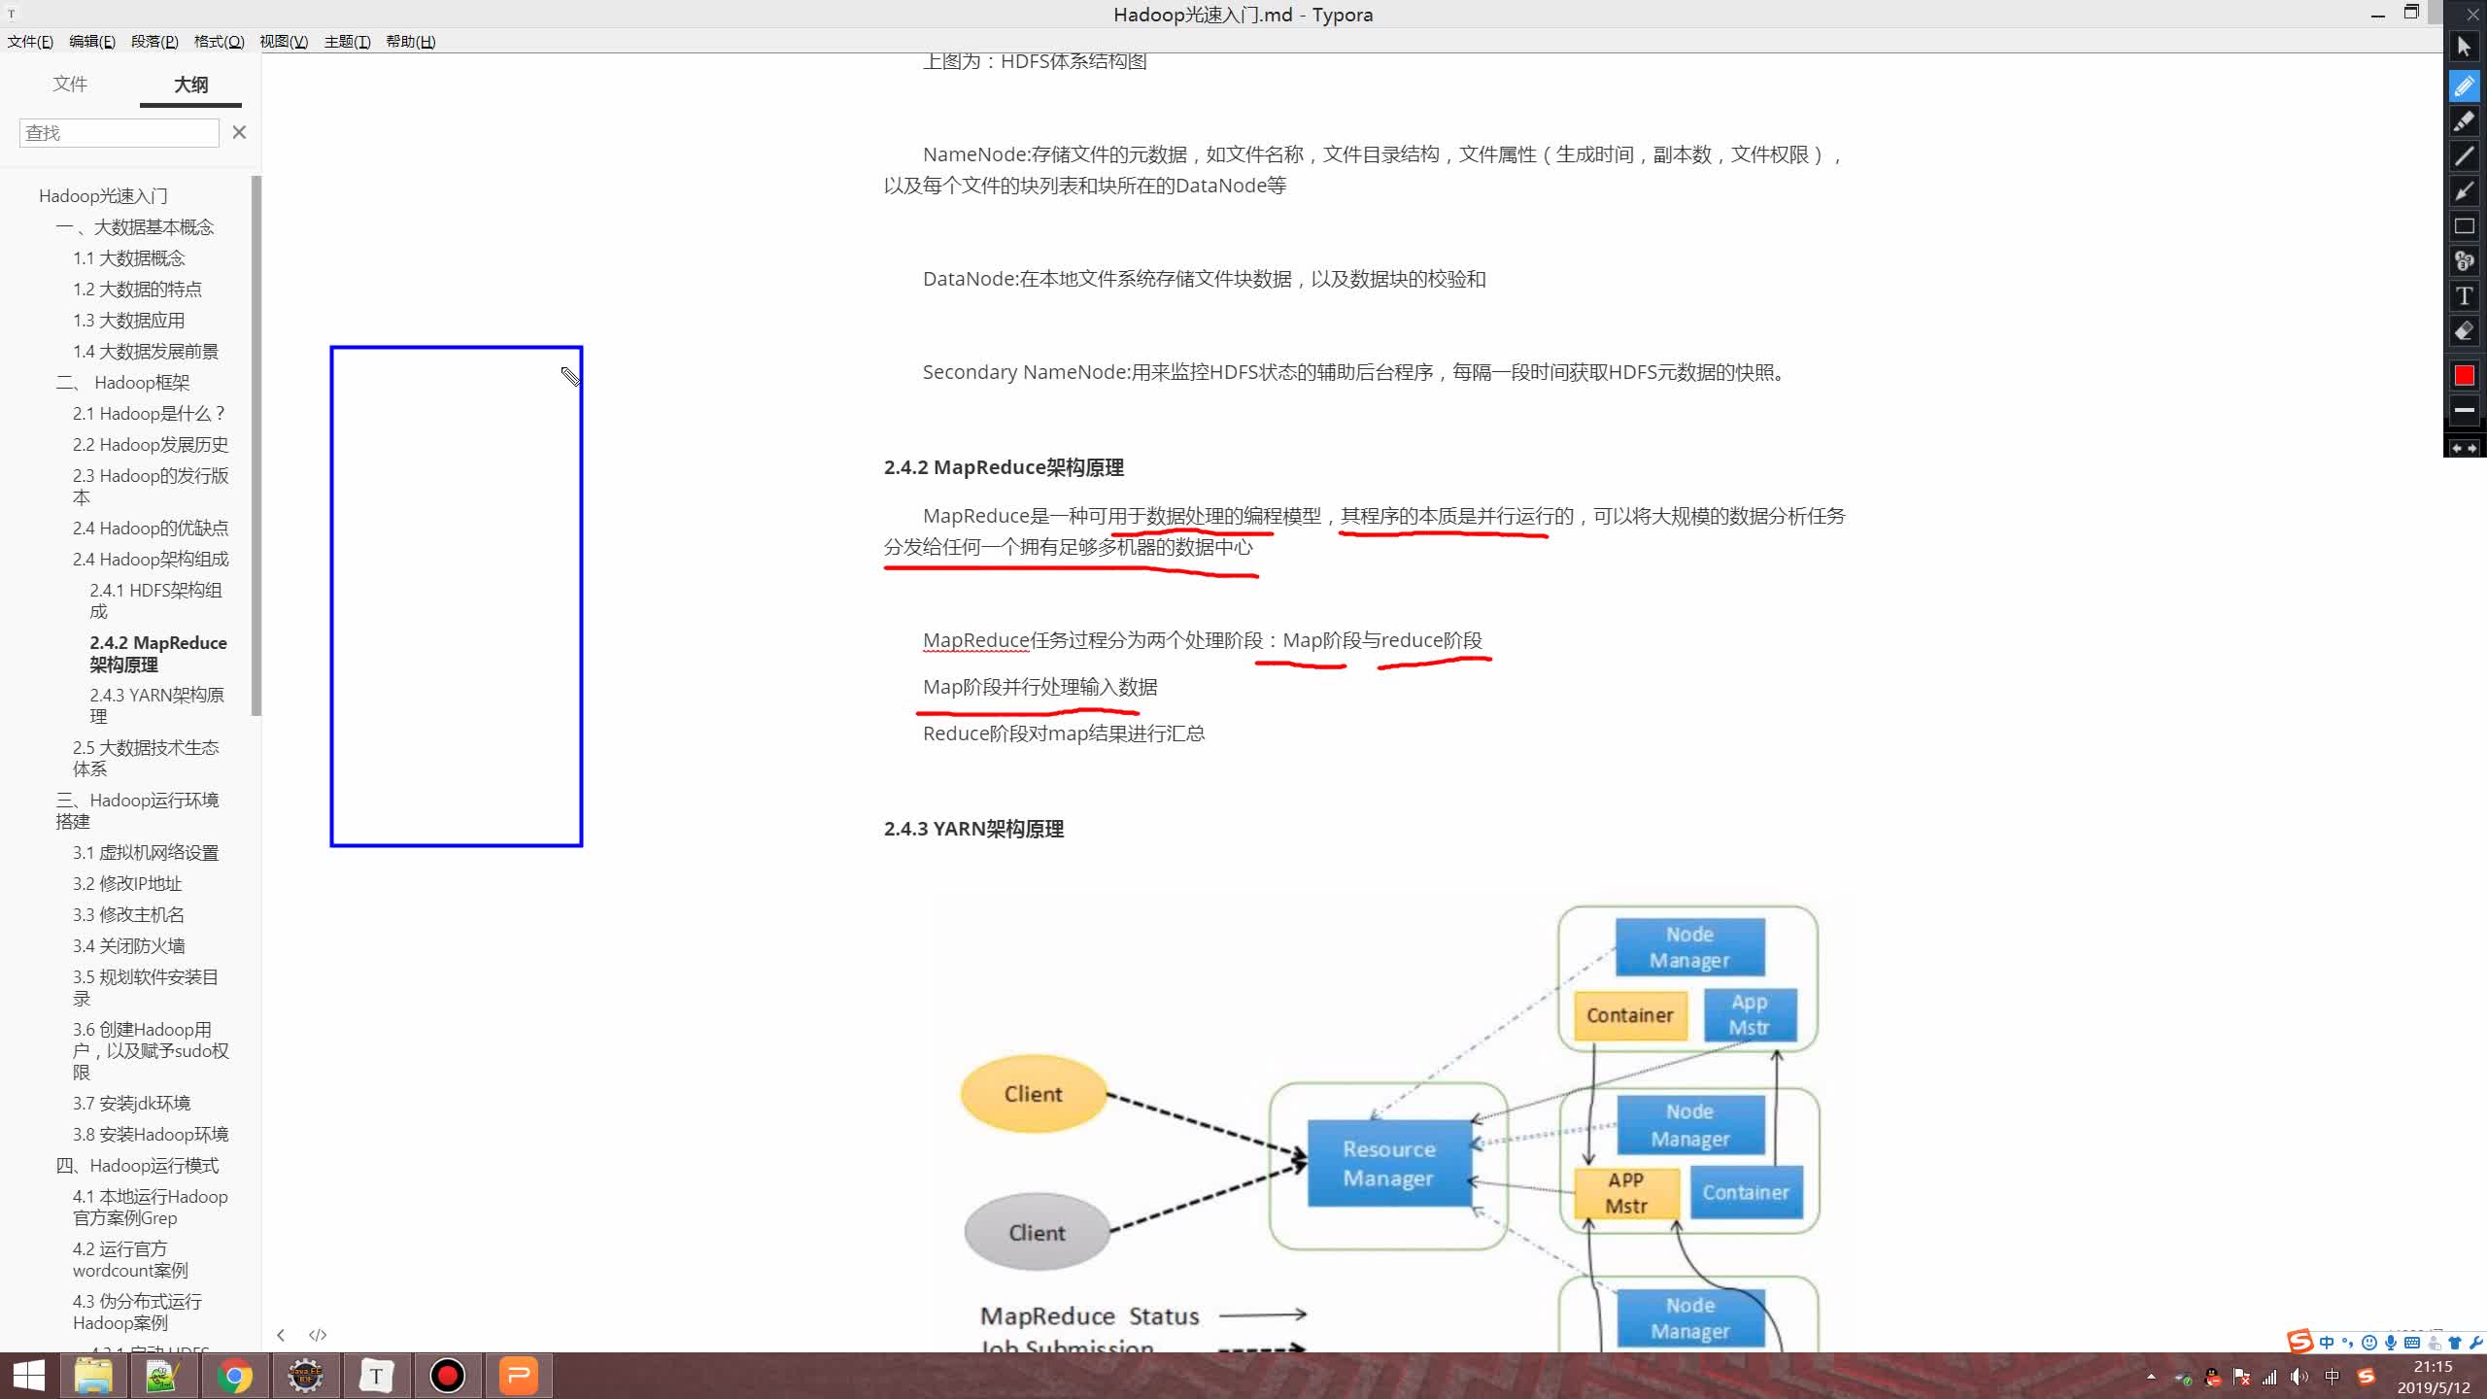Image resolution: width=2487 pixels, height=1399 pixels.
Task: Select the cursor pointer annotation tool
Action: (2464, 47)
